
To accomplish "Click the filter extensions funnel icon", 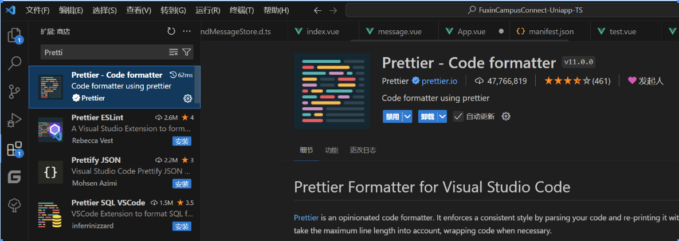I will [186, 52].
